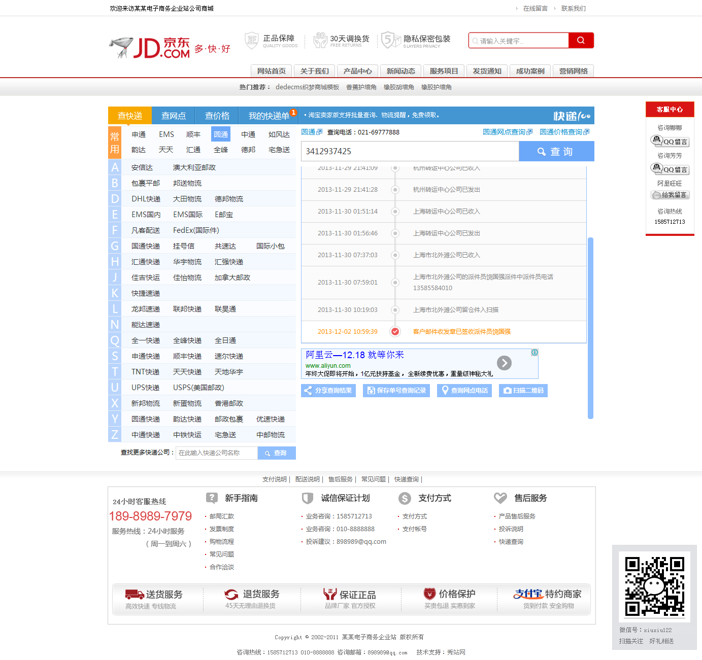Click the WeChat QR code image
Viewport: 702px width, 660px height.
click(x=654, y=586)
